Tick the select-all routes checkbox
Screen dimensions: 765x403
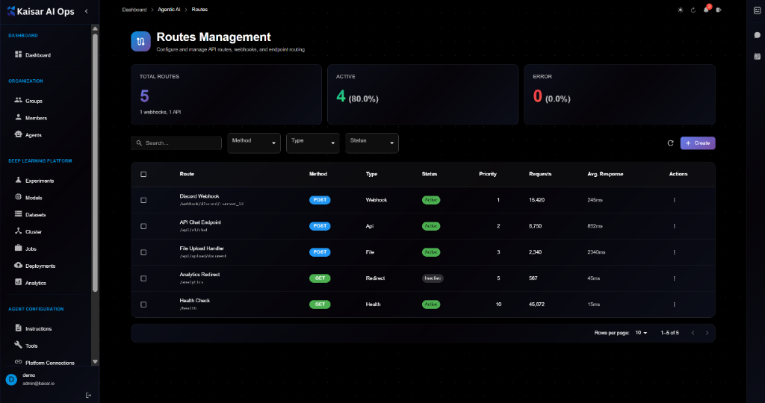[143, 174]
